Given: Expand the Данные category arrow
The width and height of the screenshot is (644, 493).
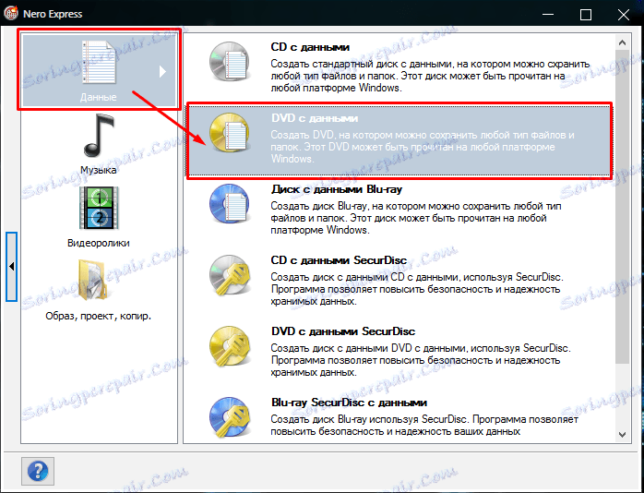Looking at the screenshot, I should click(x=162, y=71).
